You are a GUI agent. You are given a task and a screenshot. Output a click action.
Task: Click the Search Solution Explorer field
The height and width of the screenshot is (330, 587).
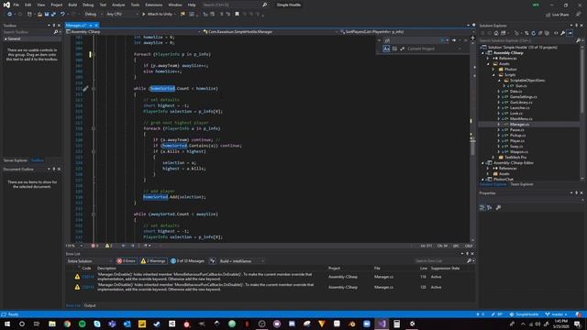coord(527,40)
